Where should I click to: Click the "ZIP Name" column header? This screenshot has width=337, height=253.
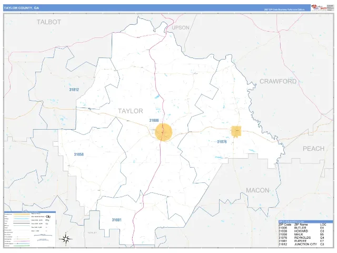click(301, 225)
